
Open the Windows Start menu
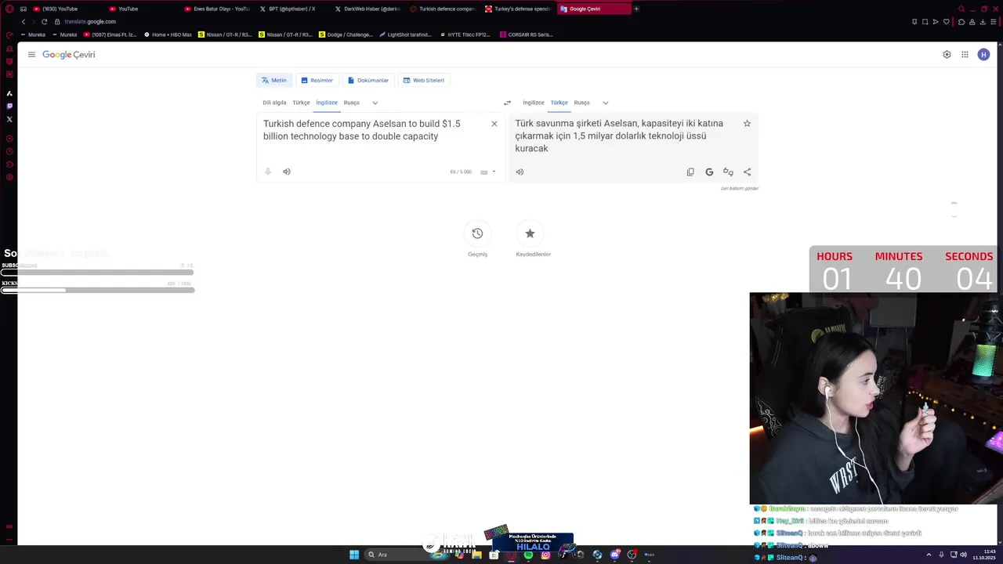[354, 555]
